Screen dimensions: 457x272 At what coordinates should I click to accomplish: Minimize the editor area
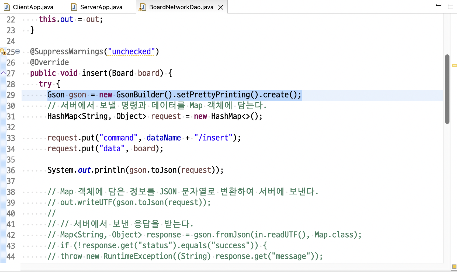pyautogui.click(x=439, y=5)
